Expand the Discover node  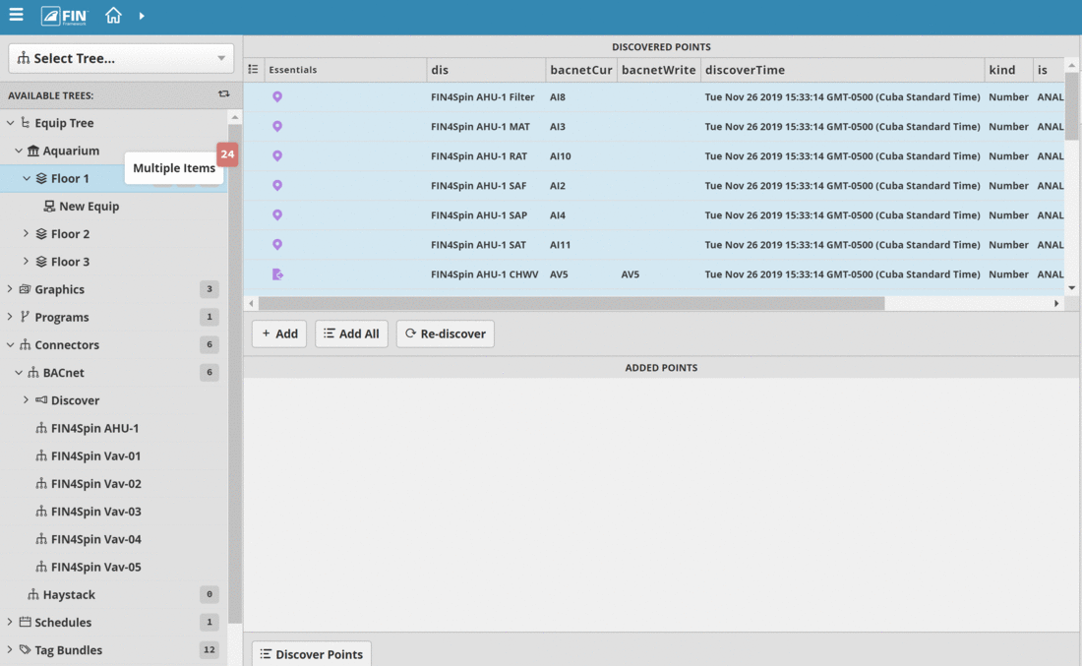27,399
